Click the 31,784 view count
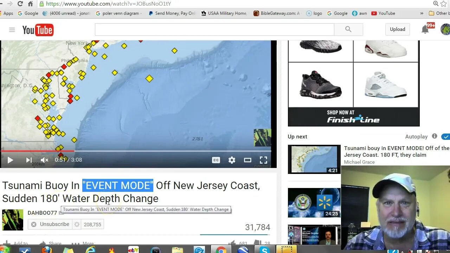This screenshot has height=253, width=450. (x=258, y=227)
